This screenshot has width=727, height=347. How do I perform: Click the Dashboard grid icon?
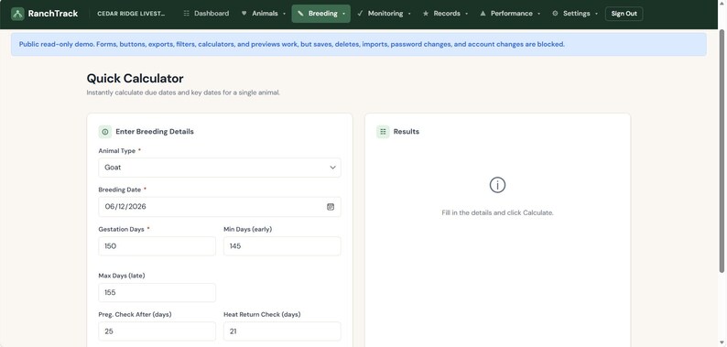pyautogui.click(x=187, y=14)
